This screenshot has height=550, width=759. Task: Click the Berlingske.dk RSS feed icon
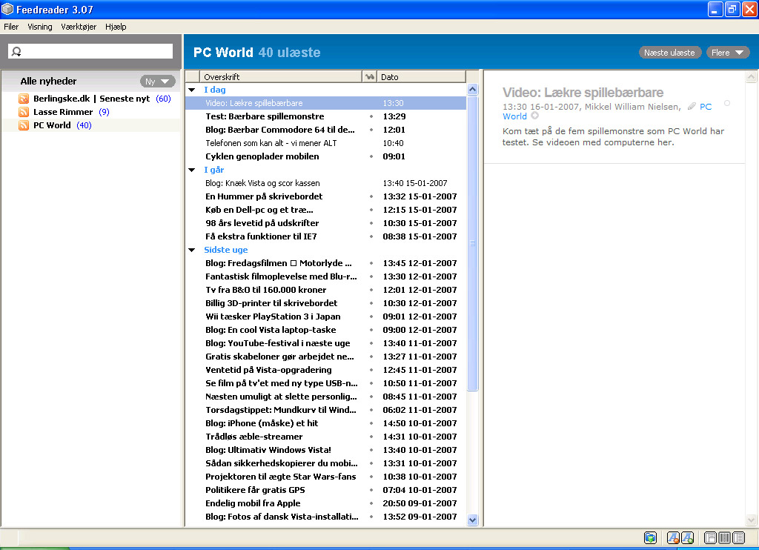click(24, 99)
